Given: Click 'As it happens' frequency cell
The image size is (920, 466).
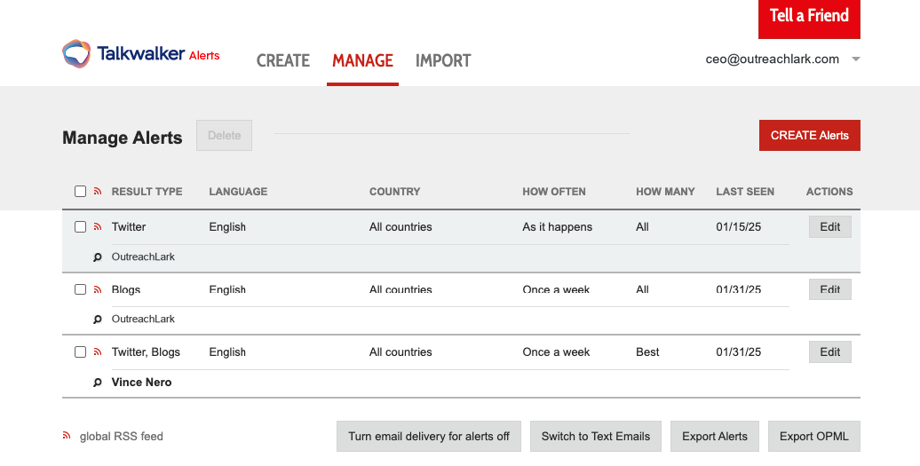Looking at the screenshot, I should 558,227.
